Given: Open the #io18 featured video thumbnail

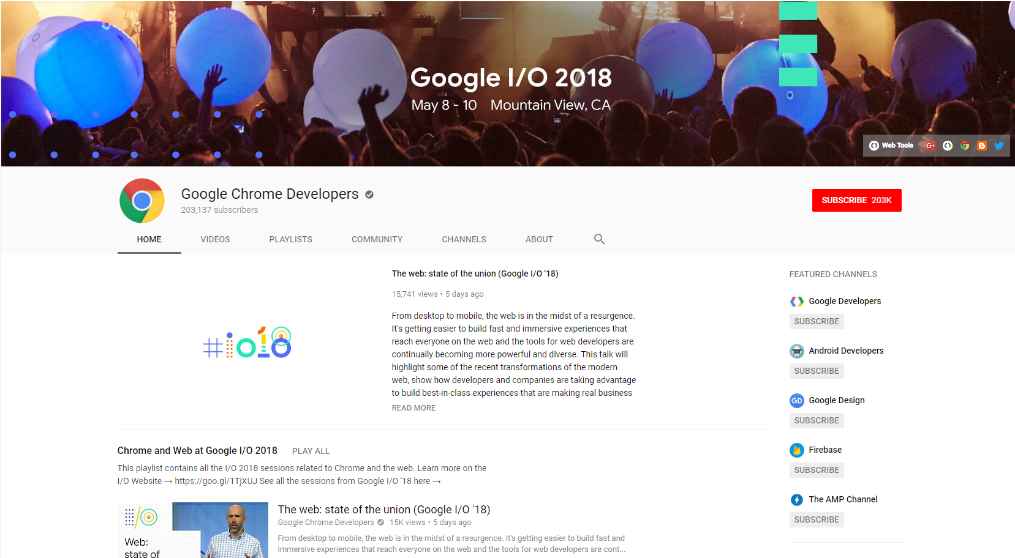Looking at the screenshot, I should coord(247,342).
